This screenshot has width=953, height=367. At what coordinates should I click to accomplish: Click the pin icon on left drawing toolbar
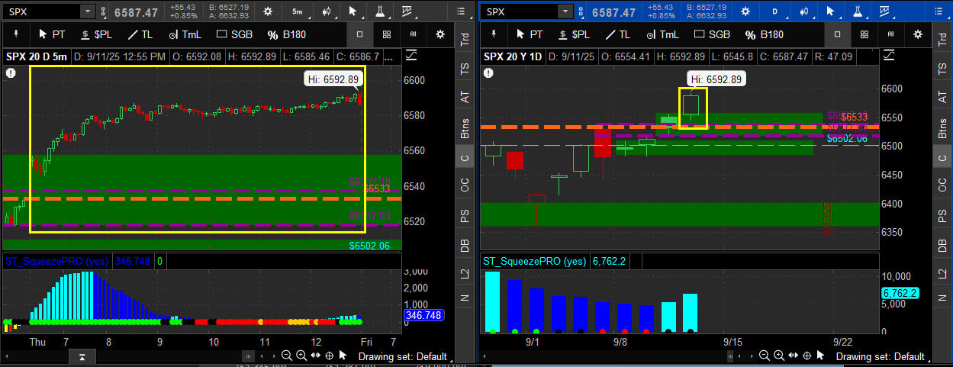point(17,34)
